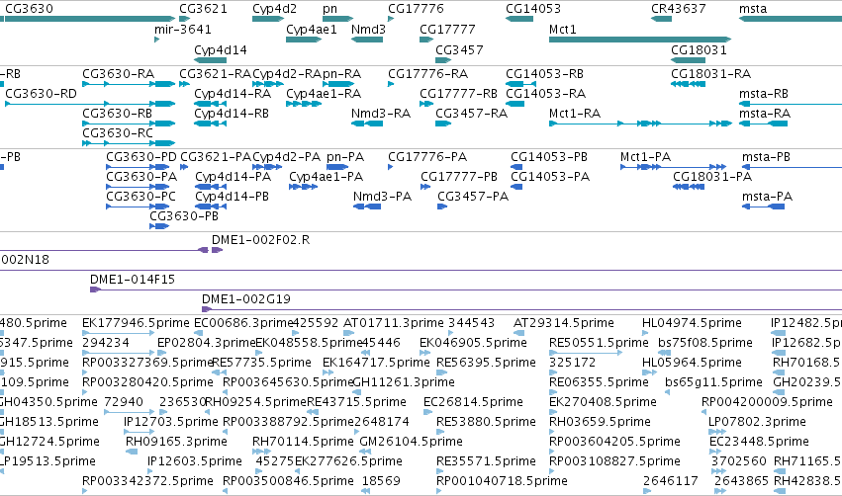Click the CG3457-RA transcript label
Image resolution: width=842 pixels, height=496 pixels.
[x=471, y=114]
